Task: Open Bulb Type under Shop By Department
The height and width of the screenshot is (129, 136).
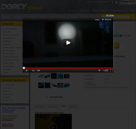Action: tap(7, 88)
